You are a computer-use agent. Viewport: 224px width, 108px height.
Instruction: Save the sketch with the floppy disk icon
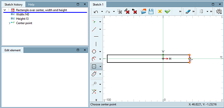[151, 12]
